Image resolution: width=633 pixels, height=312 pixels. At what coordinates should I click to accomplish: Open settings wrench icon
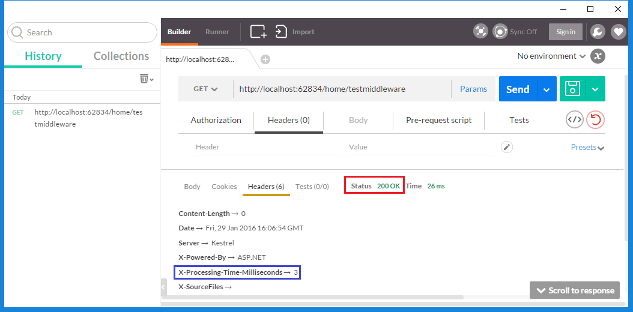pyautogui.click(x=598, y=31)
